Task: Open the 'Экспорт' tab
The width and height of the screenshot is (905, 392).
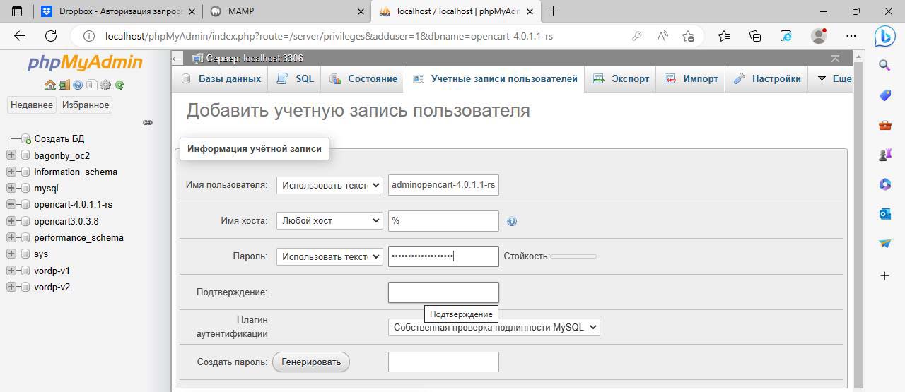Action: pos(621,79)
